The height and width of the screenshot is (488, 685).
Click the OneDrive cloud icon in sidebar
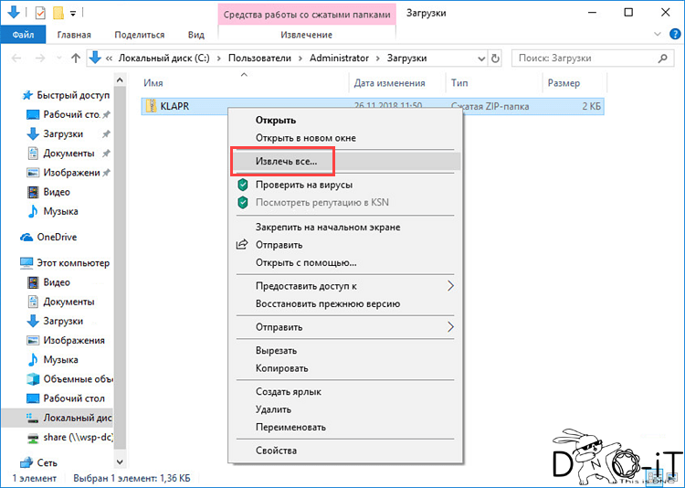click(x=26, y=237)
